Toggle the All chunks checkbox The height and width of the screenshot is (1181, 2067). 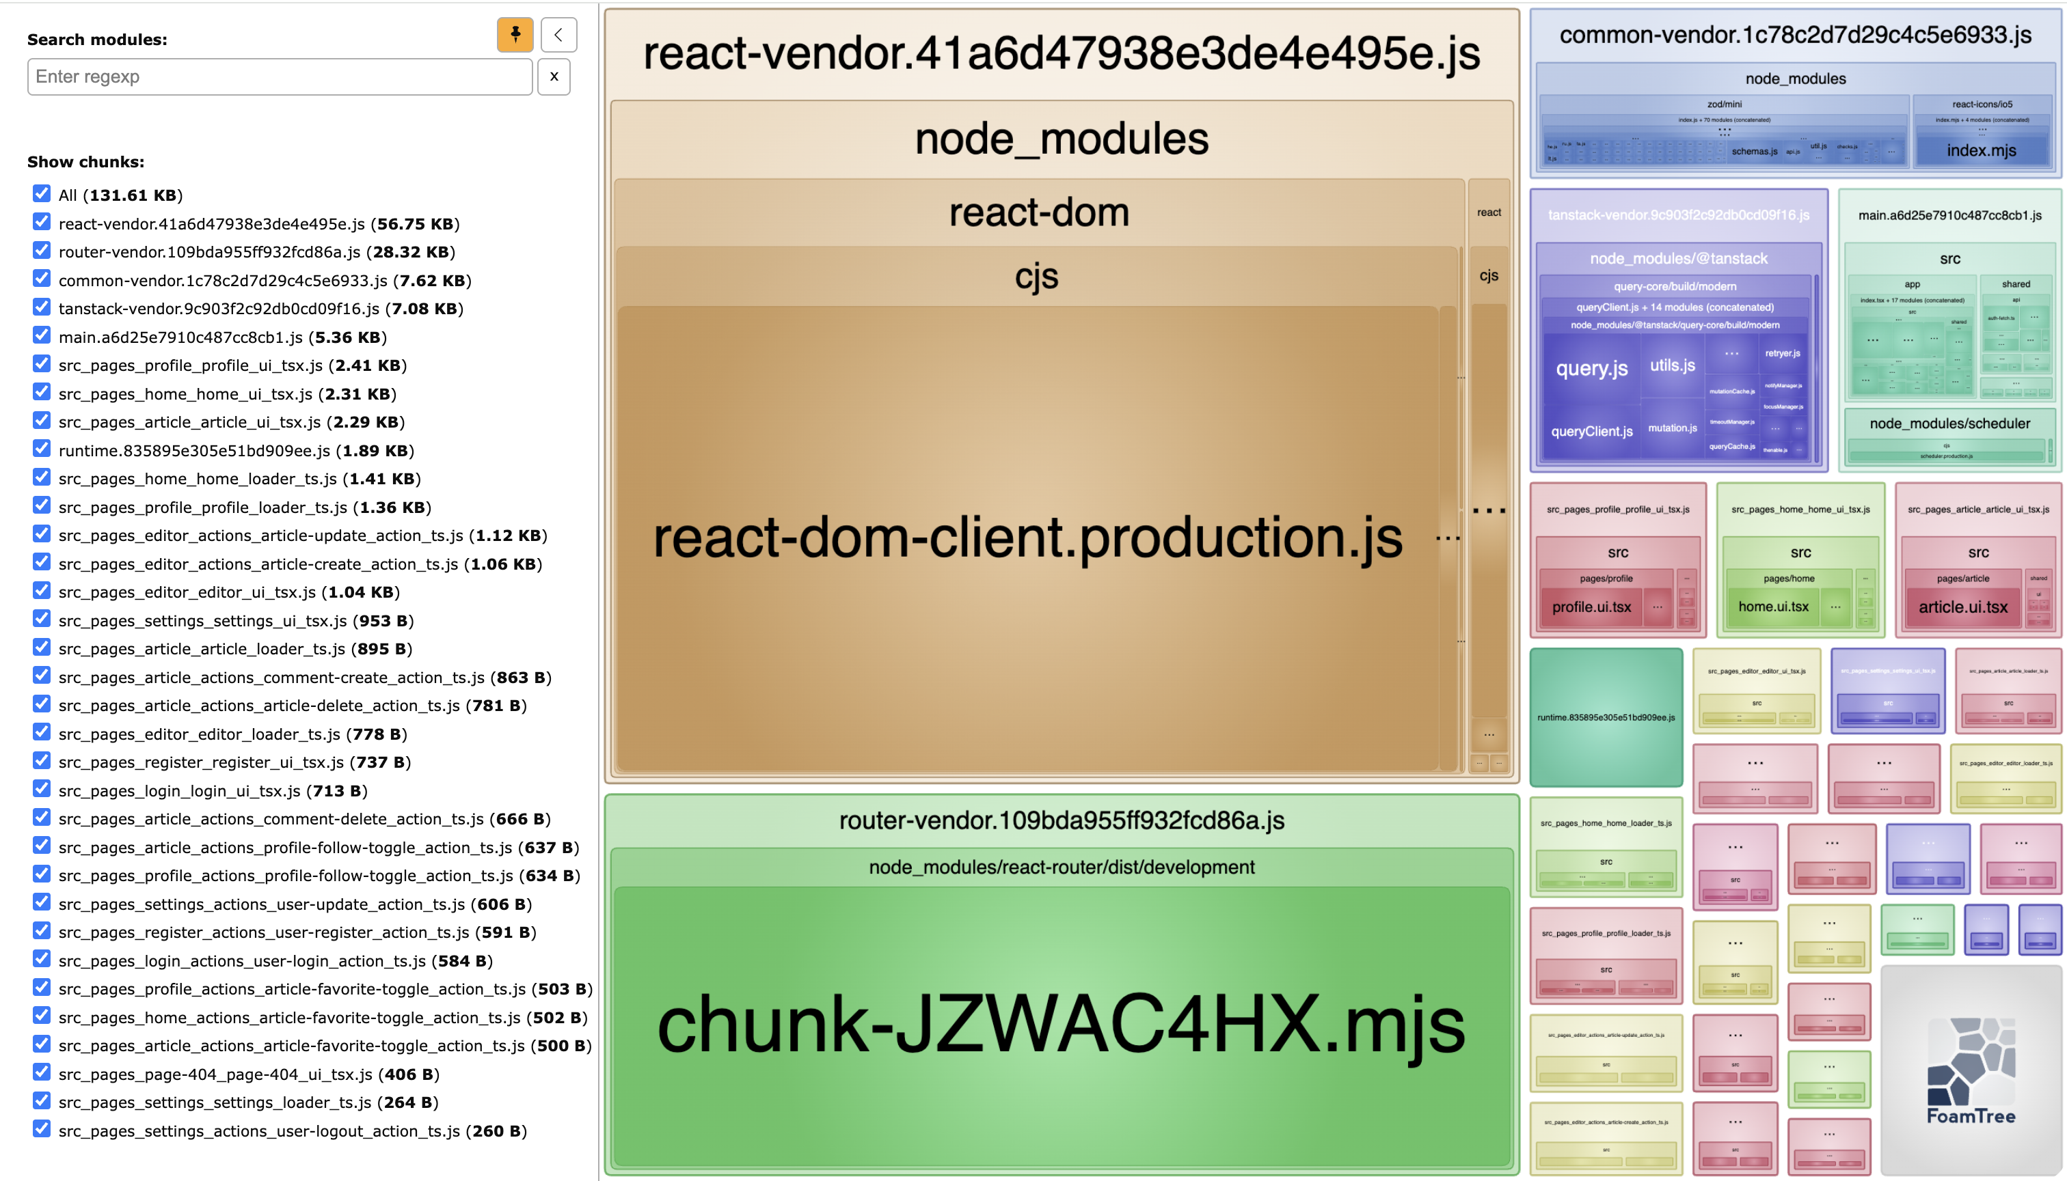(42, 194)
